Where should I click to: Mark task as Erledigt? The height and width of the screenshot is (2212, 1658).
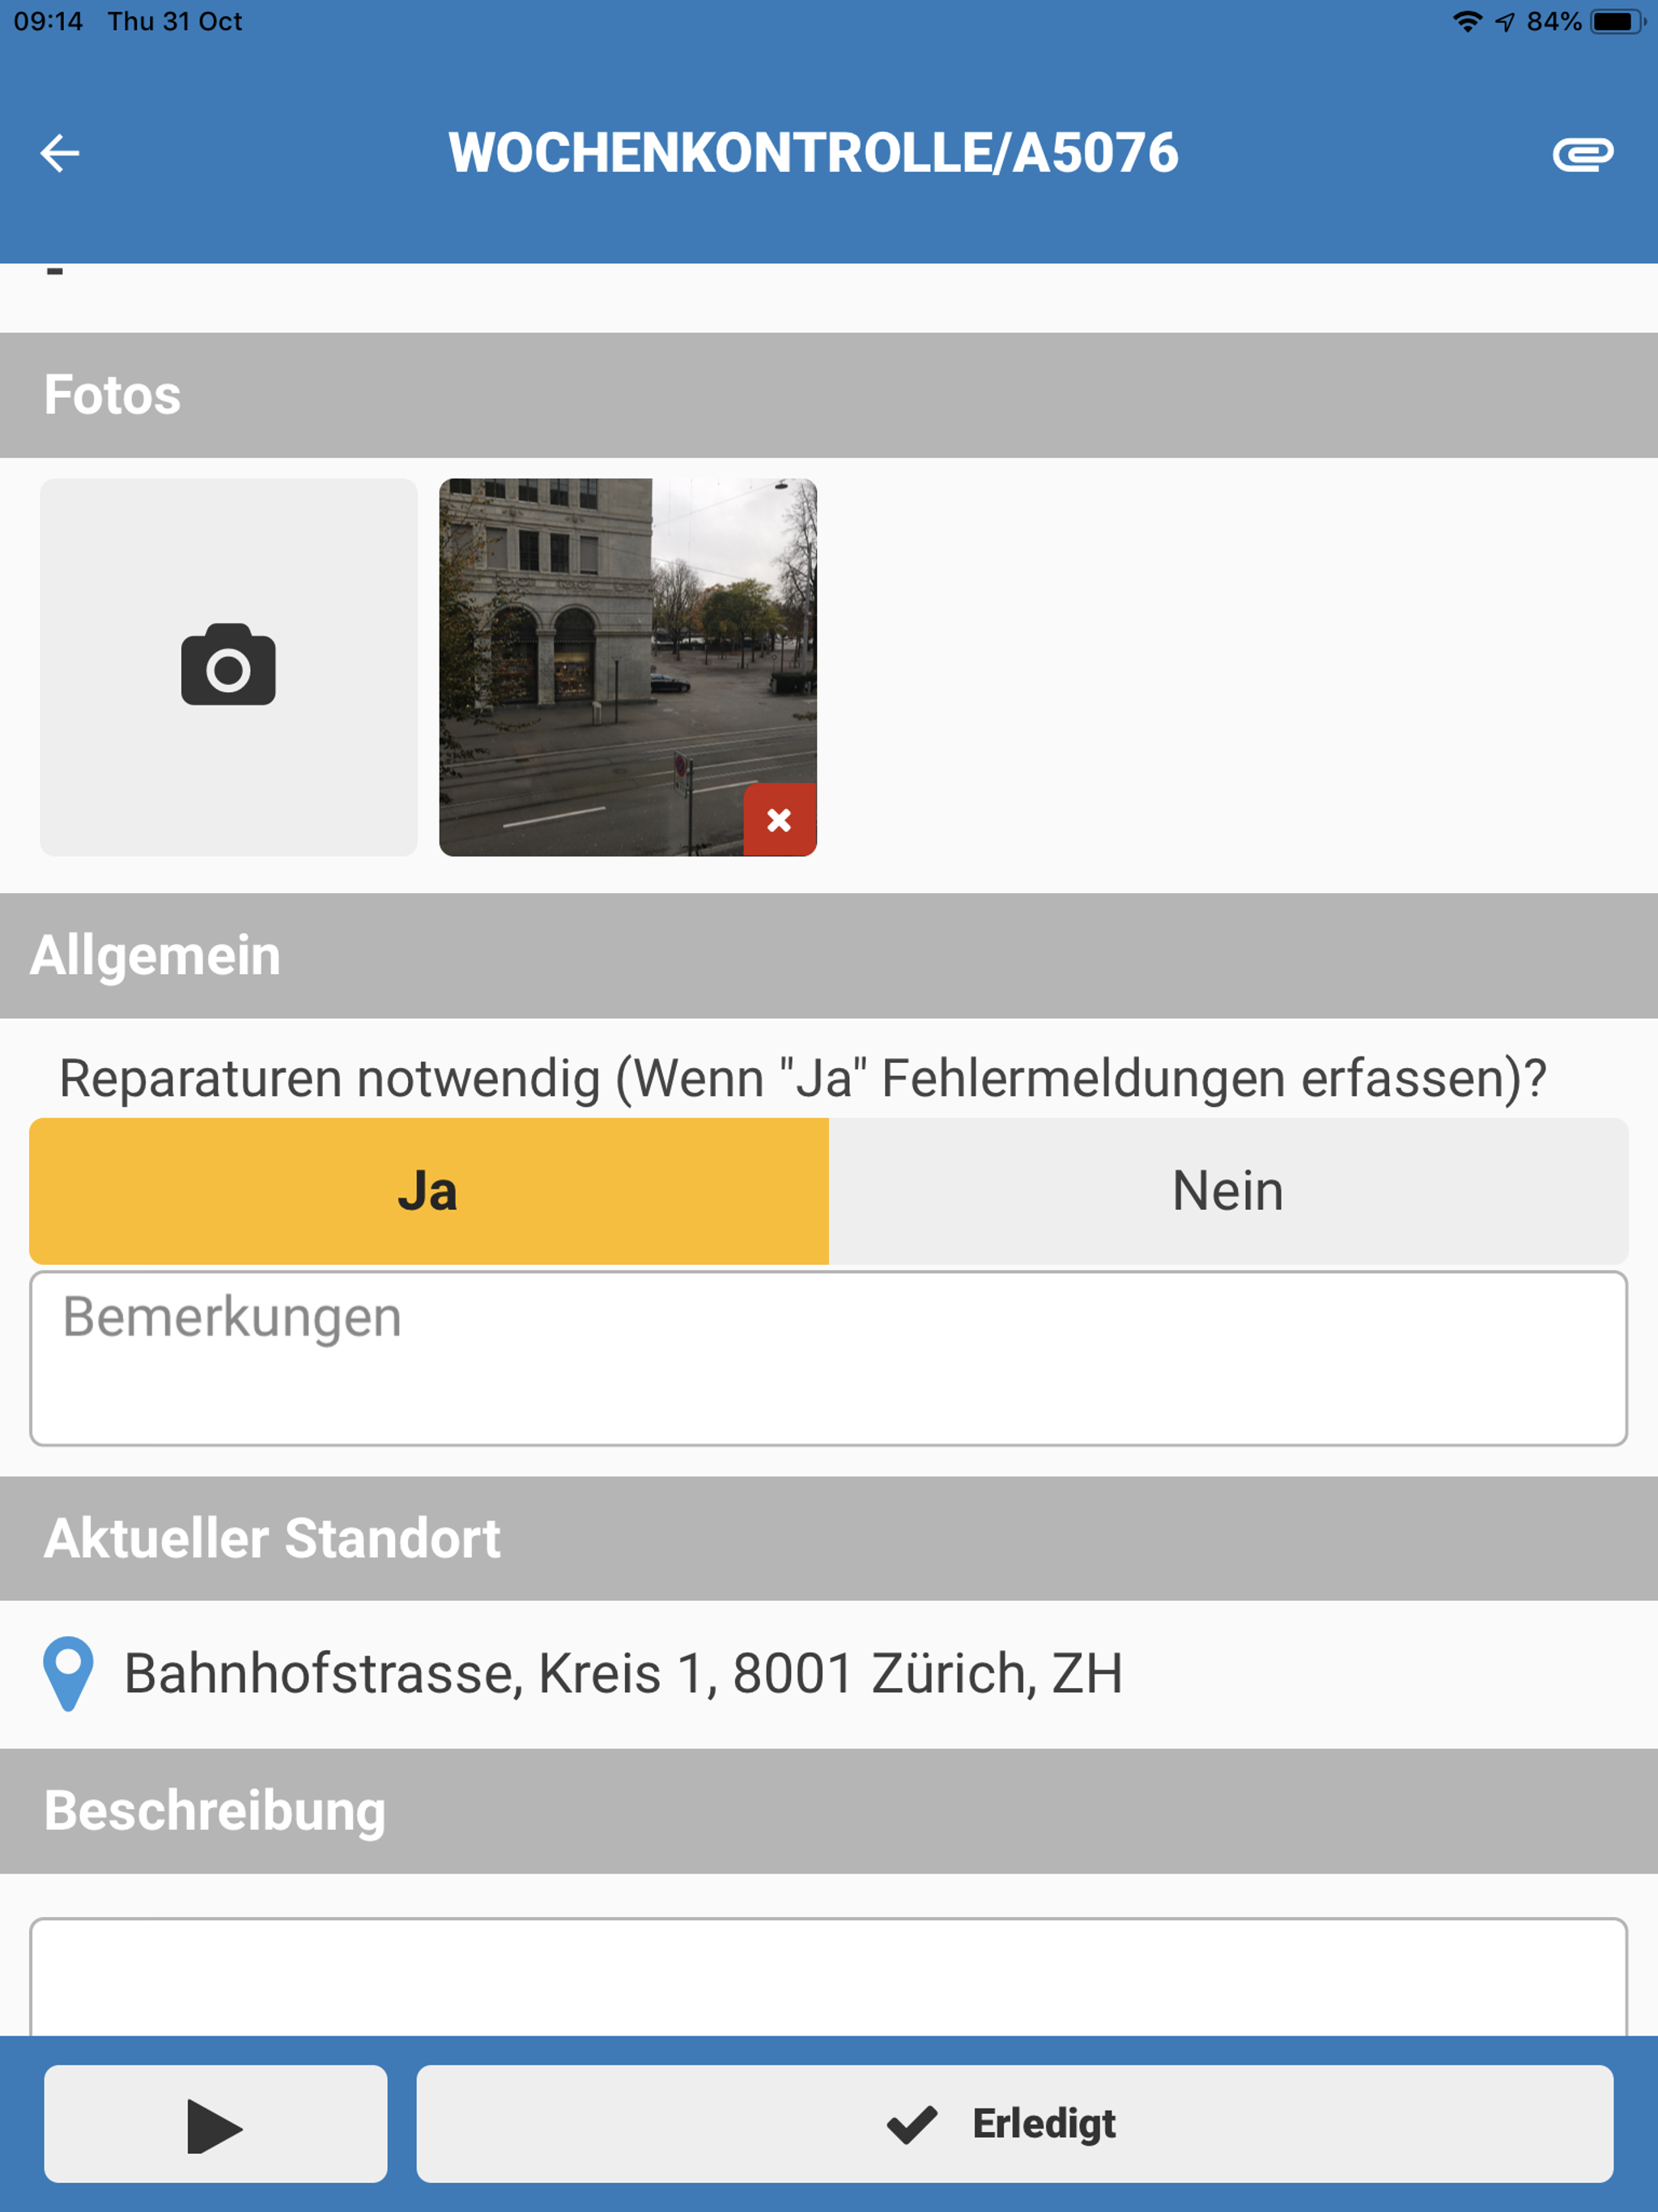pyautogui.click(x=1014, y=2123)
